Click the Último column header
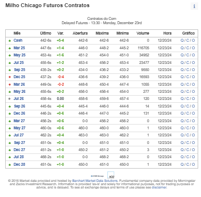This screenshot has height=197, width=201. (45, 33)
